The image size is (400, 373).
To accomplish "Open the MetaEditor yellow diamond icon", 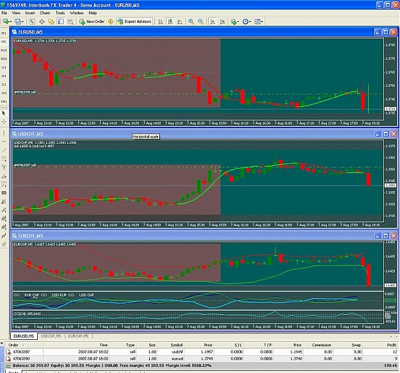I will 111,22.
